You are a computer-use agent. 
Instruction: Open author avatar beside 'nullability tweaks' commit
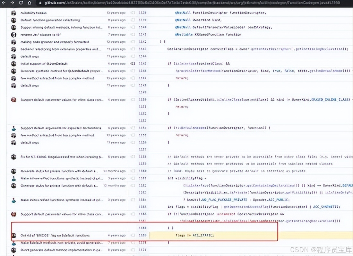(x=14, y=13)
